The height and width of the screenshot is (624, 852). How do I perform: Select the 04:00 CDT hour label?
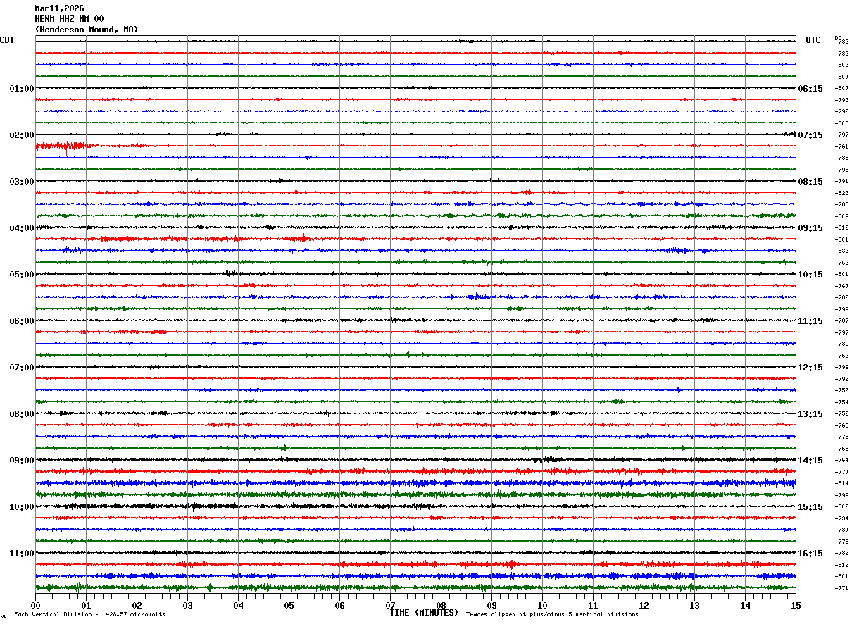pos(22,228)
